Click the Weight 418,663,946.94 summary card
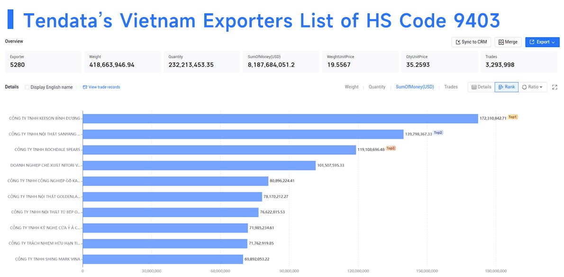This screenshot has width=564, height=277. pos(122,62)
